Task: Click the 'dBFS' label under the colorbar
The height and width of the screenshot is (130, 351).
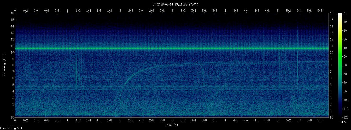Action: pos(343,122)
